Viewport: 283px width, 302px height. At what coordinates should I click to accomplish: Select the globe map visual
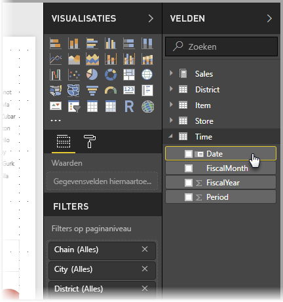(x=147, y=75)
